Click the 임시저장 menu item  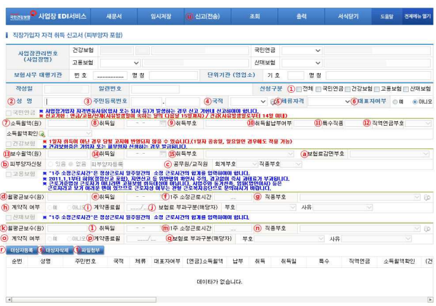tap(161, 17)
